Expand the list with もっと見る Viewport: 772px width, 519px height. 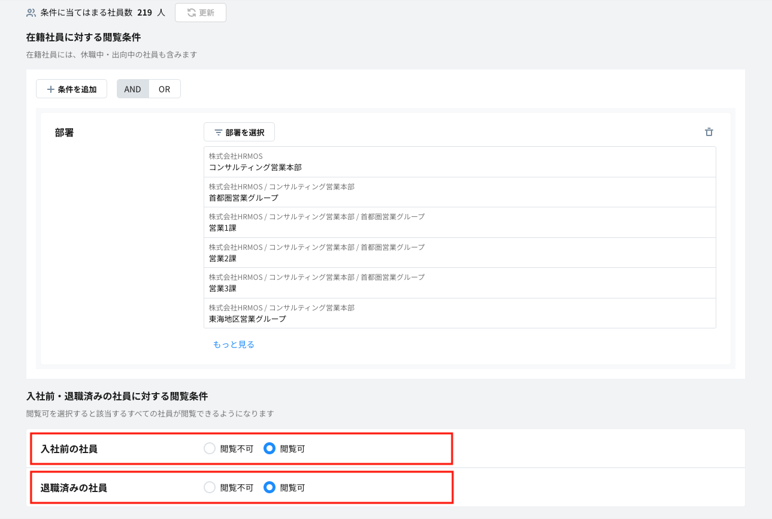(x=234, y=345)
